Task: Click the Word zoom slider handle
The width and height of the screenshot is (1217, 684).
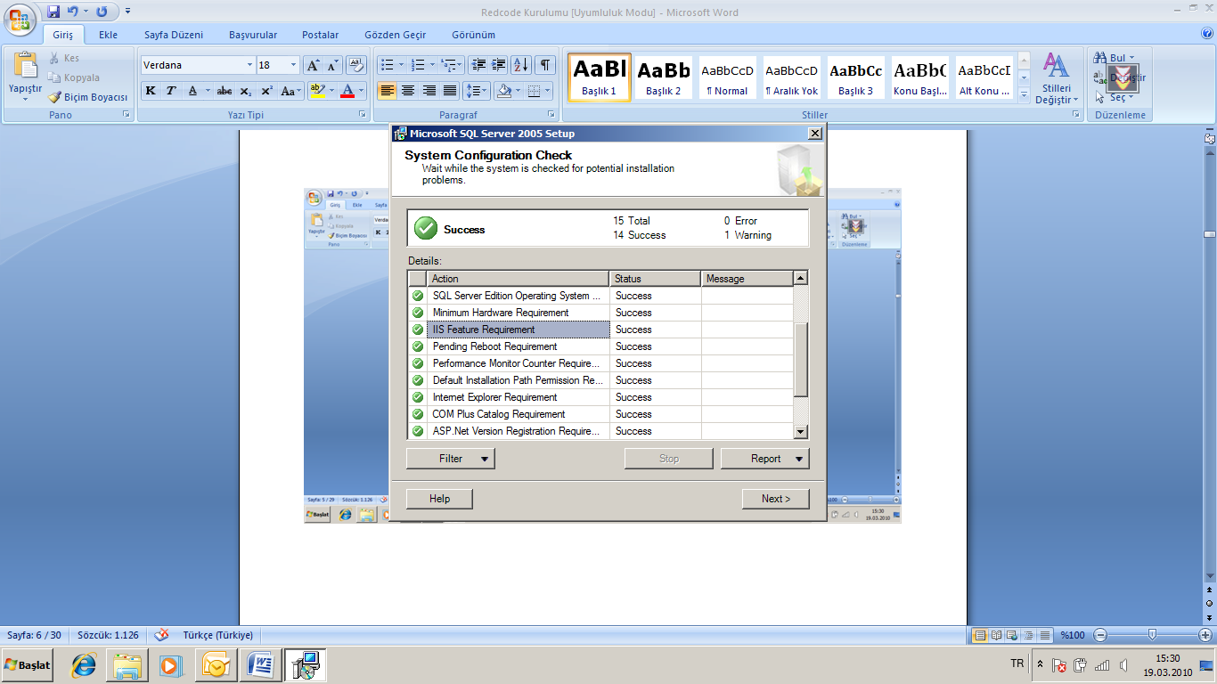Action: coord(1152,635)
